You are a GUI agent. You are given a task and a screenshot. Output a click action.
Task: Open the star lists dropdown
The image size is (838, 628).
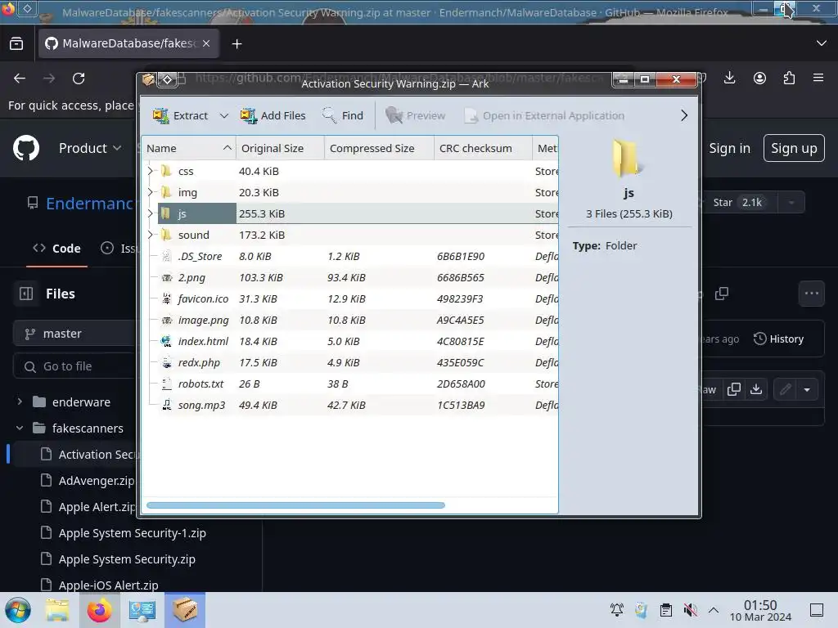791,203
